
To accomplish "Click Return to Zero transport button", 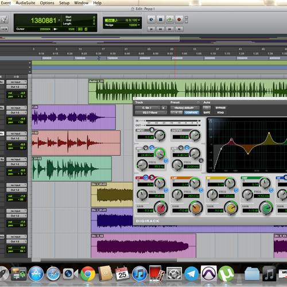I will [x=151, y=29].
